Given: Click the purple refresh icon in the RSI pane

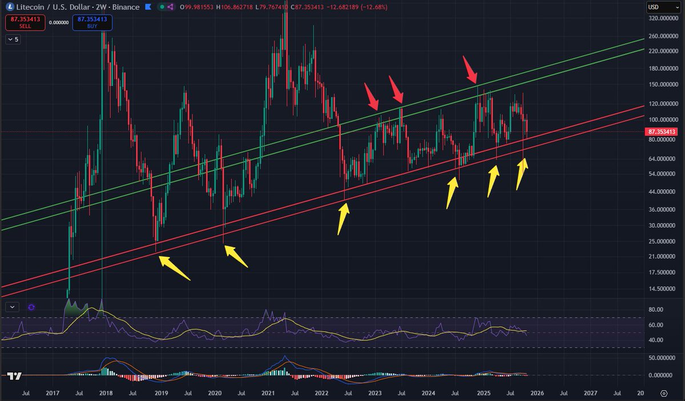Looking at the screenshot, I should pos(31,307).
